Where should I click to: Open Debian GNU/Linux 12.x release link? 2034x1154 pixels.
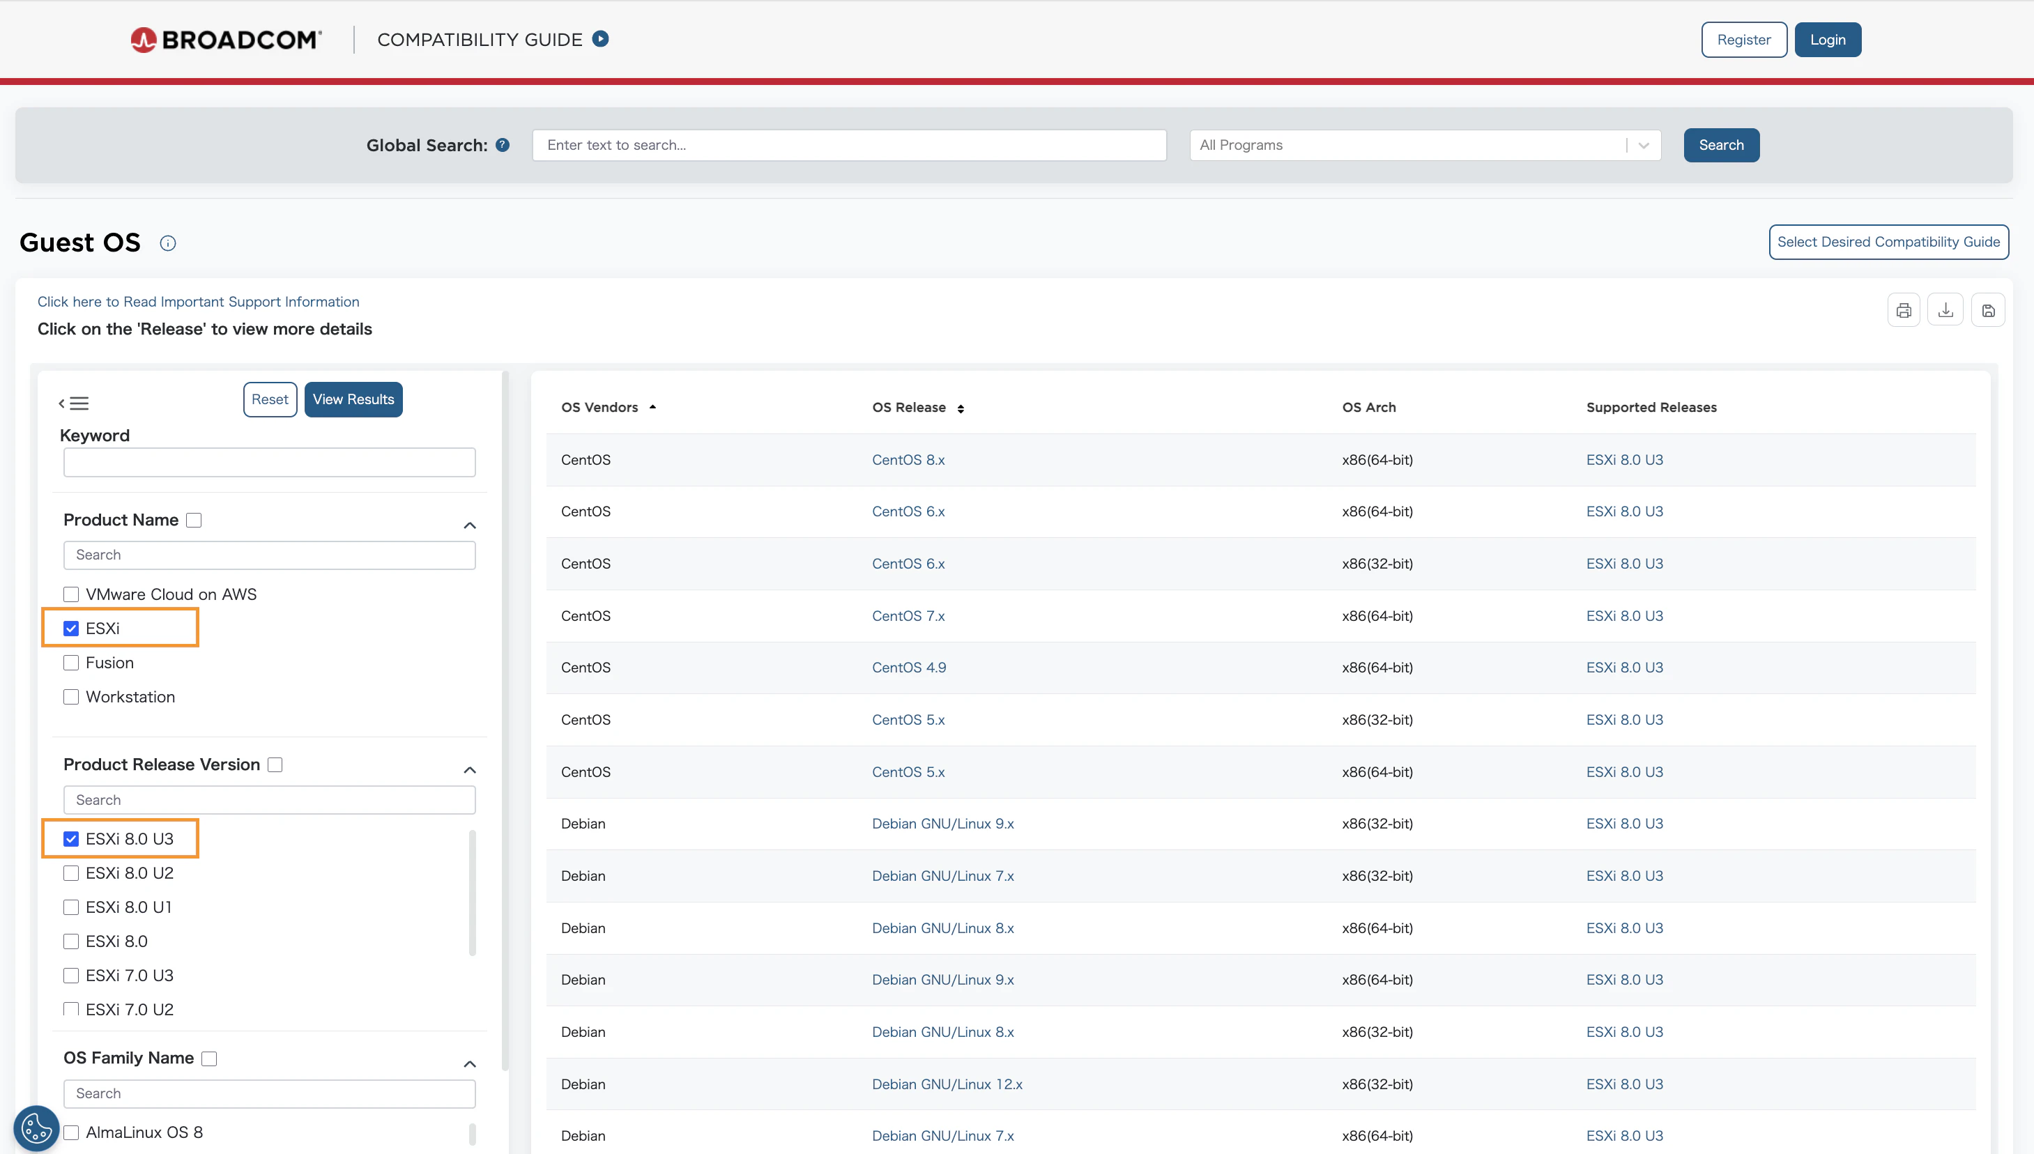coord(947,1084)
